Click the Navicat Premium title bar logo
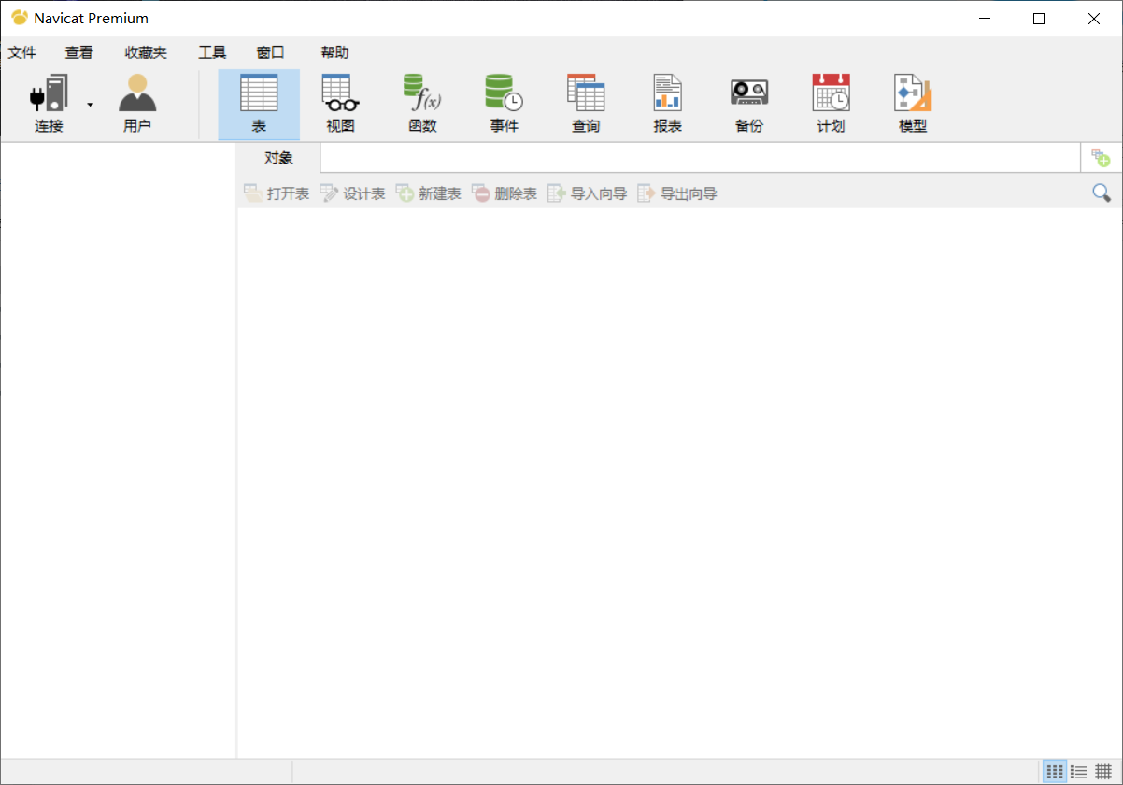This screenshot has width=1123, height=785. [19, 18]
